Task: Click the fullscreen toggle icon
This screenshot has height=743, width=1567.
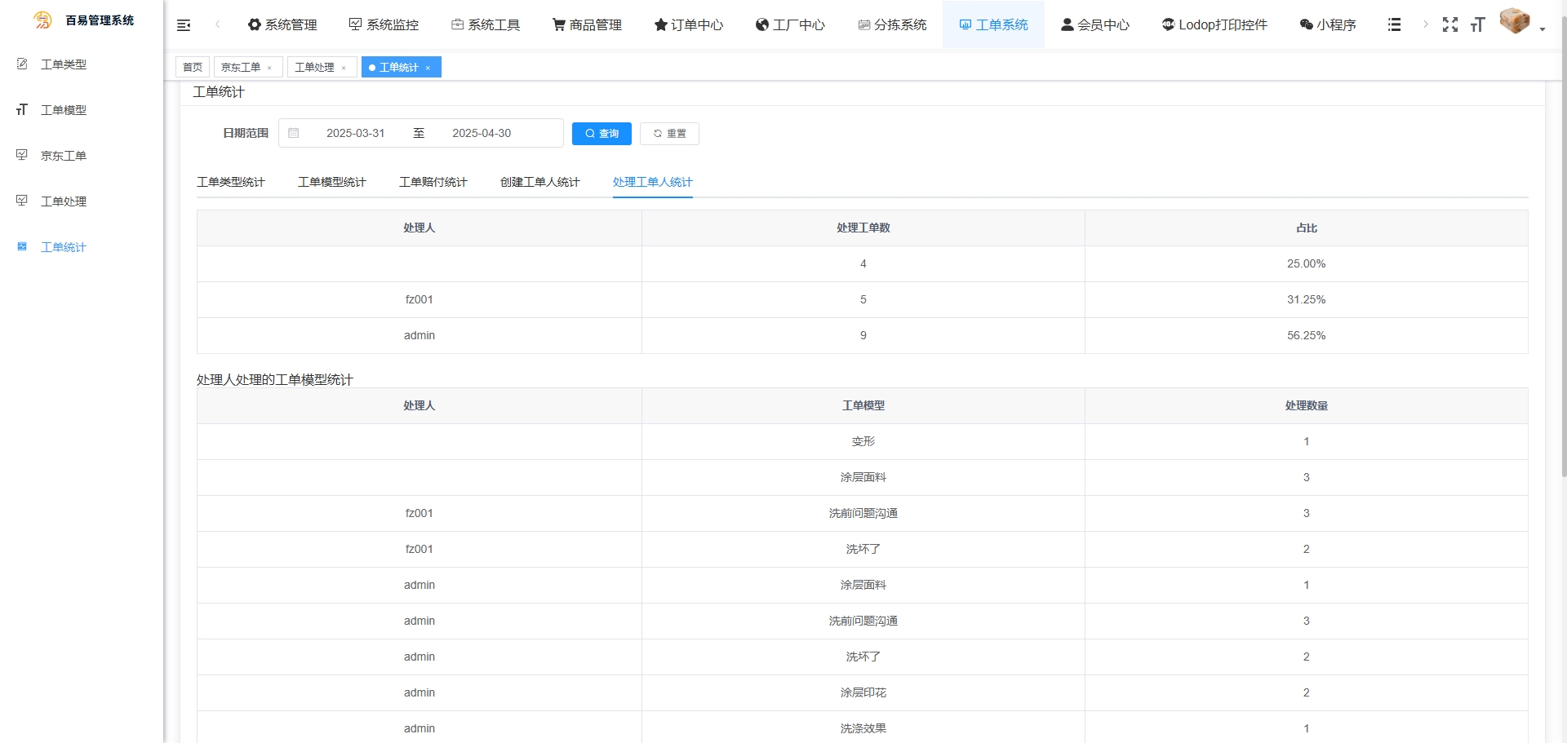Action: point(1449,24)
